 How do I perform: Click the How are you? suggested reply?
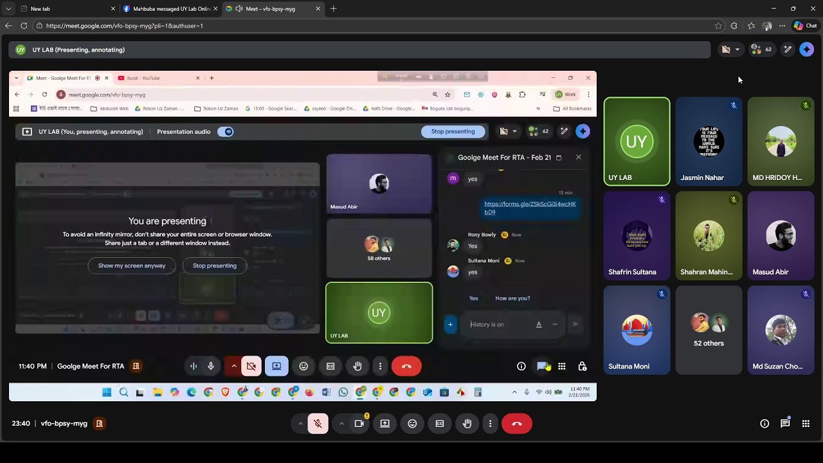(512, 298)
